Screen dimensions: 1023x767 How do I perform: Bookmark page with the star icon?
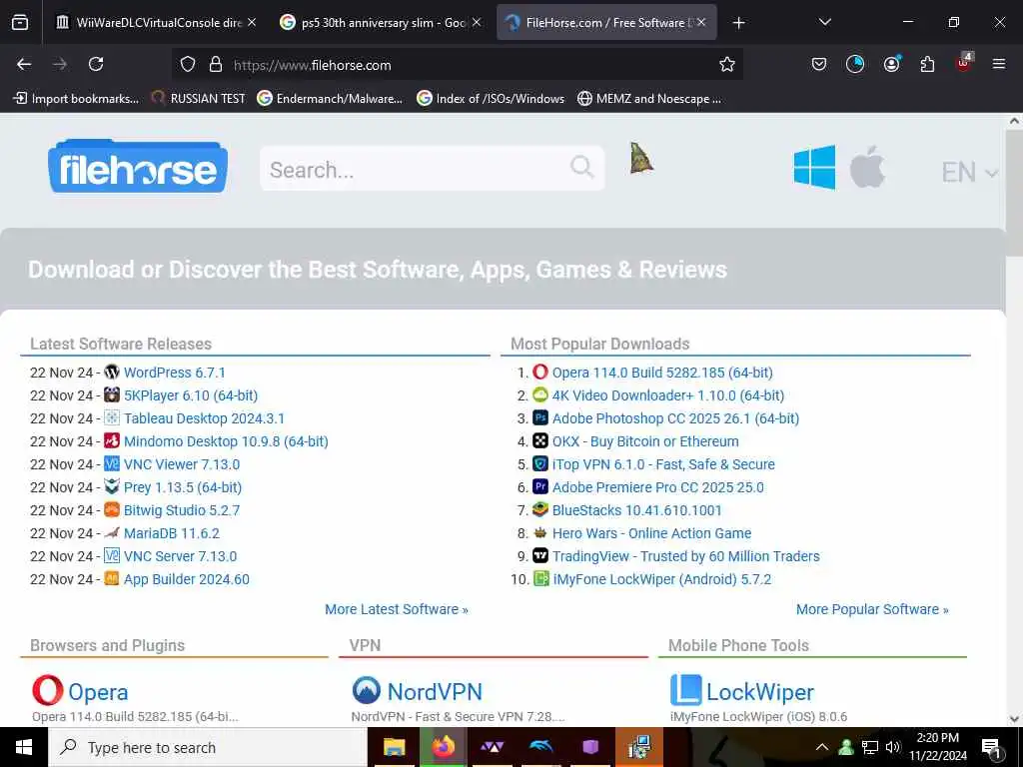click(727, 64)
